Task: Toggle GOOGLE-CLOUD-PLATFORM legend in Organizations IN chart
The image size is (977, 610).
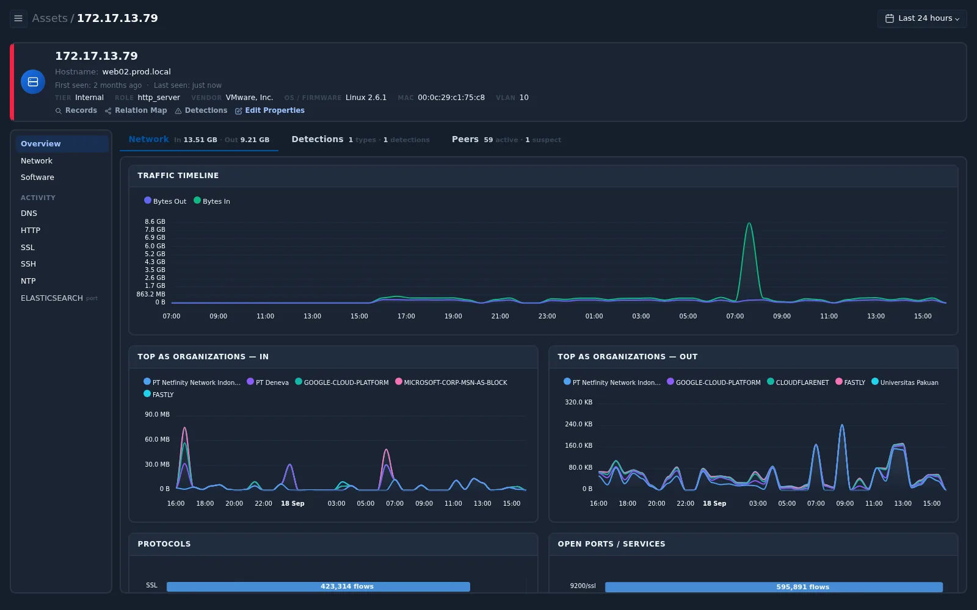Action: pos(342,382)
